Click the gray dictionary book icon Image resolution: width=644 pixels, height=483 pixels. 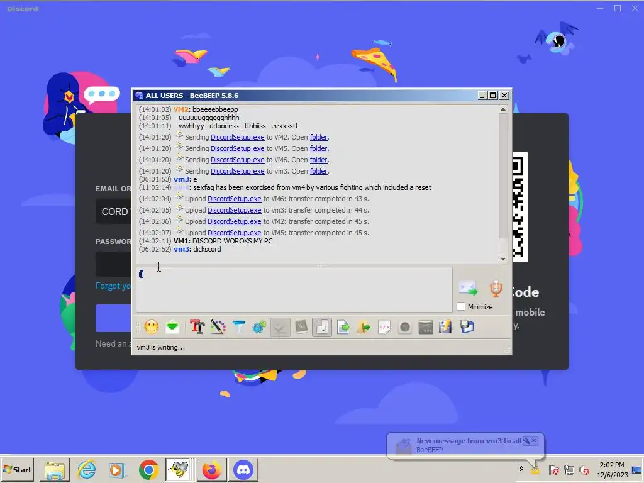click(x=301, y=327)
